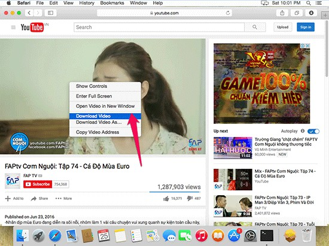Close the ad with X icon
Viewport: 329px width, 246px height.
[307, 45]
